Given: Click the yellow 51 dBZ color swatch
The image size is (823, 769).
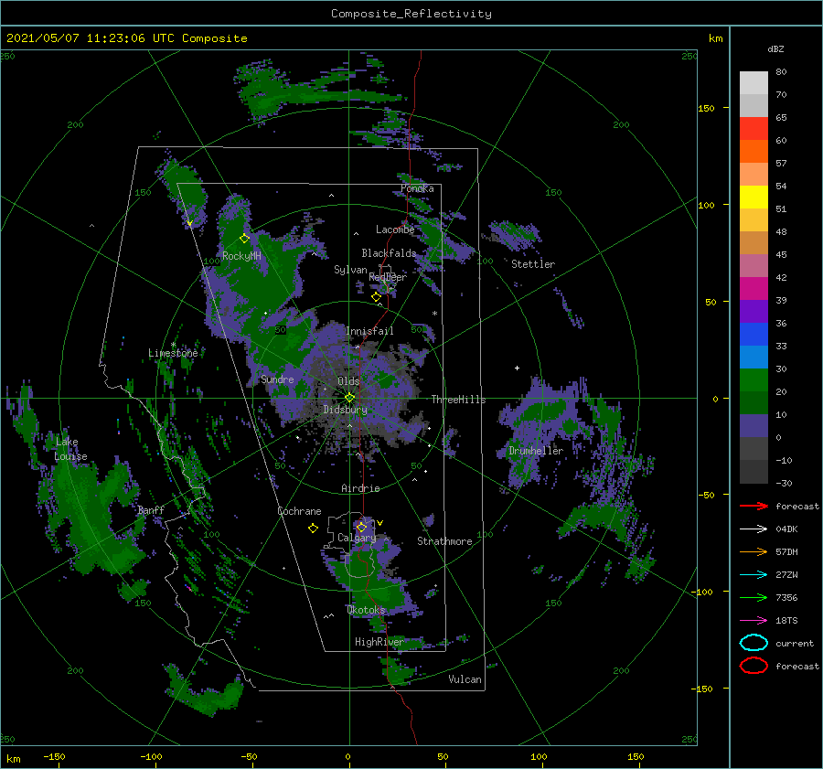Looking at the screenshot, I should coord(754,198).
